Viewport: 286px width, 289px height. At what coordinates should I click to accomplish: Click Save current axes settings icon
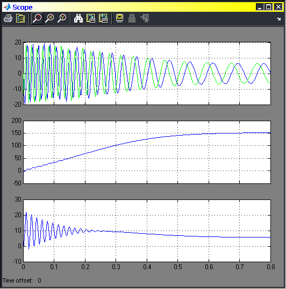(x=91, y=18)
